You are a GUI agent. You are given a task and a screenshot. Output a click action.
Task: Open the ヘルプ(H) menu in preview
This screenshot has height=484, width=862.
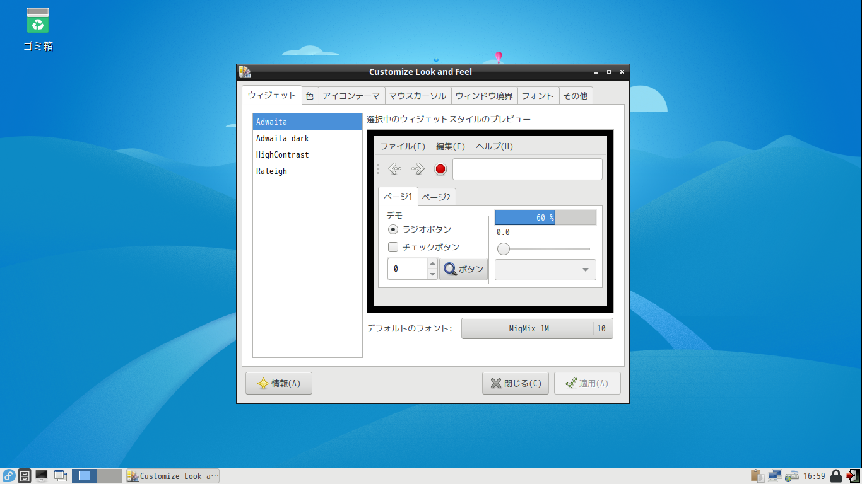(x=495, y=146)
